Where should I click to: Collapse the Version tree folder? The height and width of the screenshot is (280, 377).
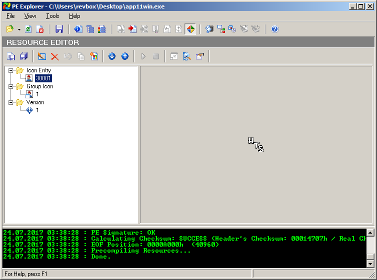click(11, 102)
